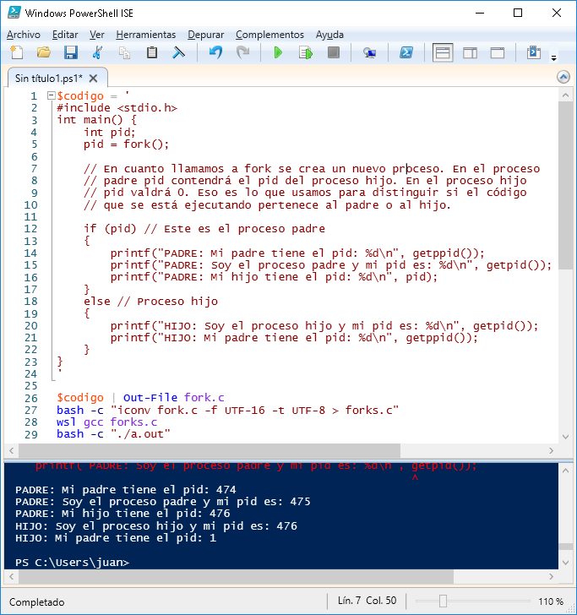577x615 pixels.
Task: Click script pane scroll-up arrow
Action: click(565, 95)
